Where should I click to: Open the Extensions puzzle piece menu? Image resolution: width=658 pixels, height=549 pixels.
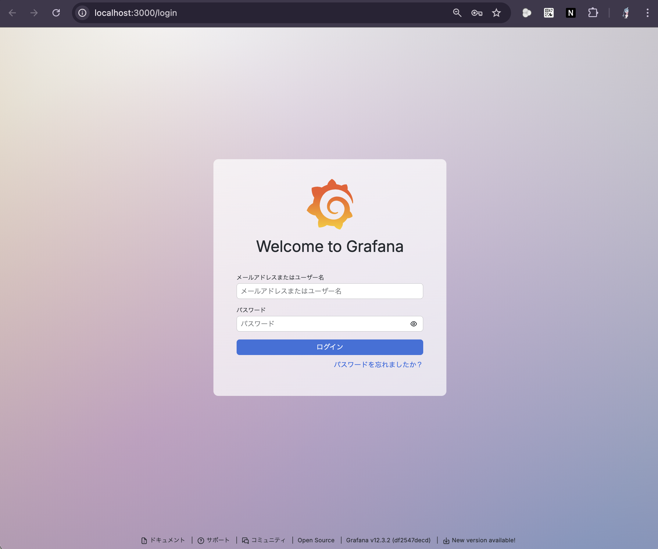tap(592, 13)
